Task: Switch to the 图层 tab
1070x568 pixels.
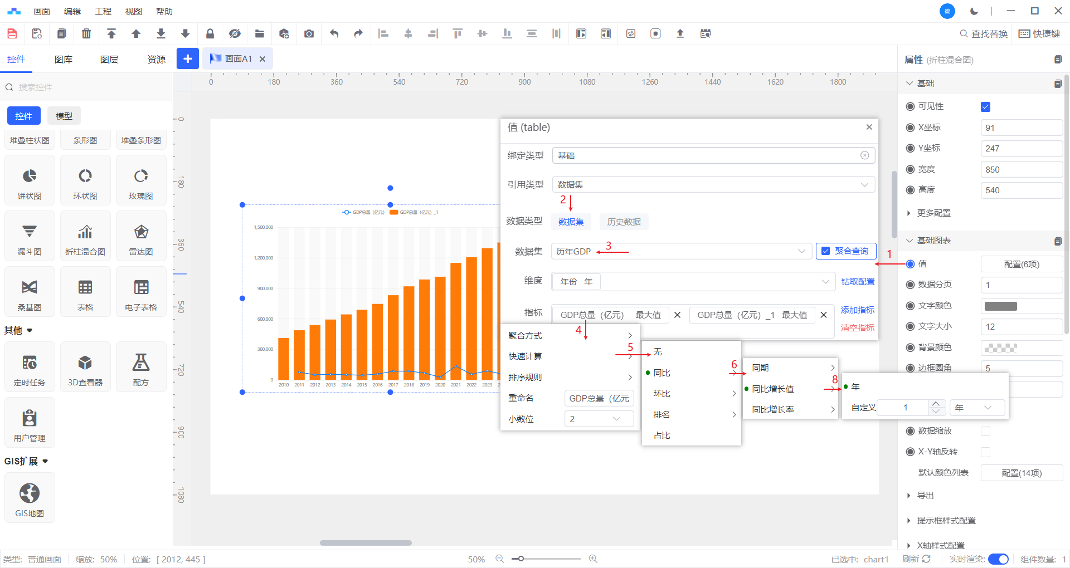Action: pos(109,60)
